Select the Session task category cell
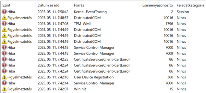This screenshot has height=93, width=206. (x=183, y=12)
